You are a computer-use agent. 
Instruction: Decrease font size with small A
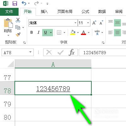click(x=101, y=23)
